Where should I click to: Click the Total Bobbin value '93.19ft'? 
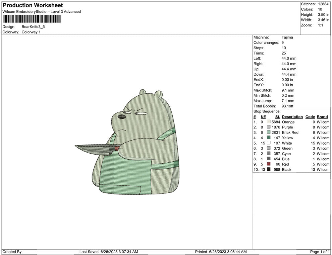coord(287,106)
